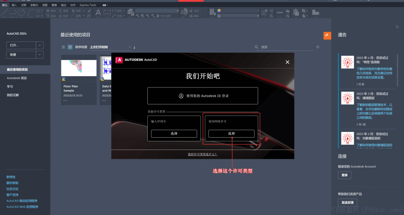404x215 pixels.
Task: Select the Text tool with the large A
Action: pos(98,12)
